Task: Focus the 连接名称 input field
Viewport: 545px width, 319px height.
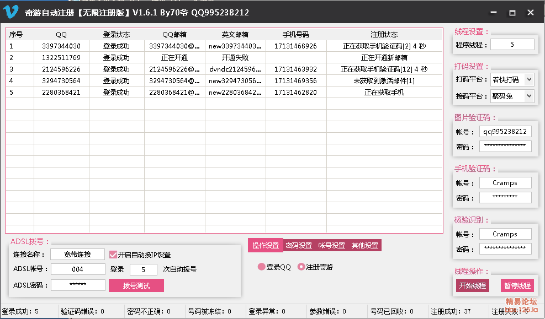Action: click(77, 255)
